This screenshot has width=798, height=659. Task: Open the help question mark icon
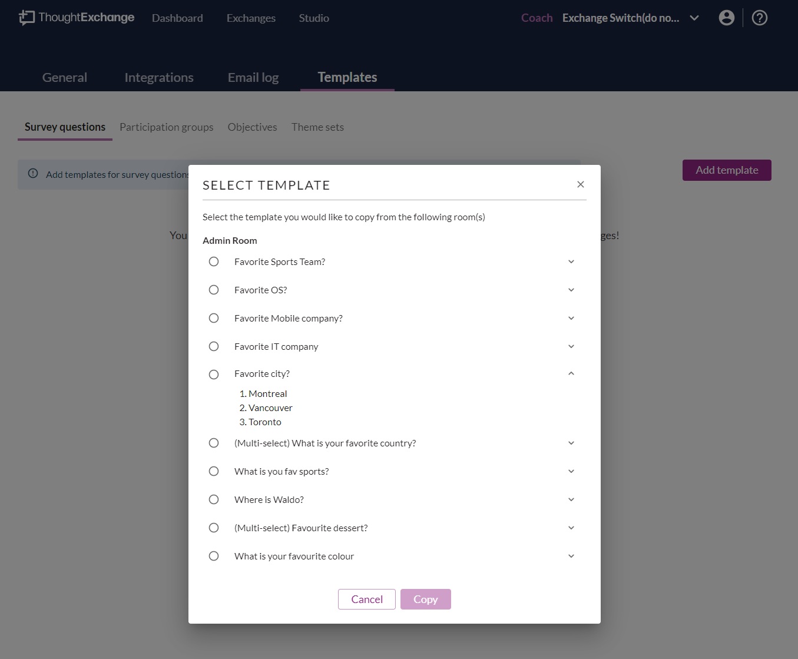760,18
